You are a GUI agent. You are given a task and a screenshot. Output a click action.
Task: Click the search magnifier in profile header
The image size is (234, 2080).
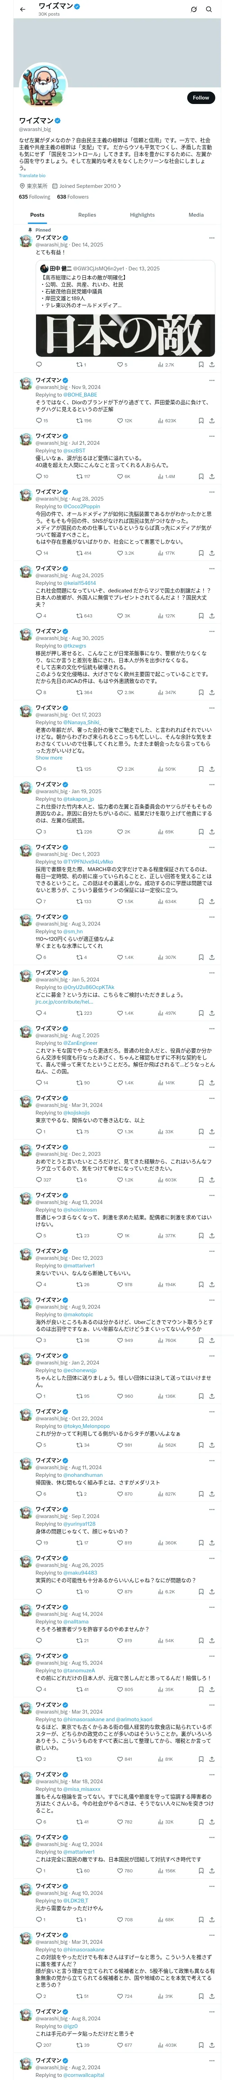(209, 10)
